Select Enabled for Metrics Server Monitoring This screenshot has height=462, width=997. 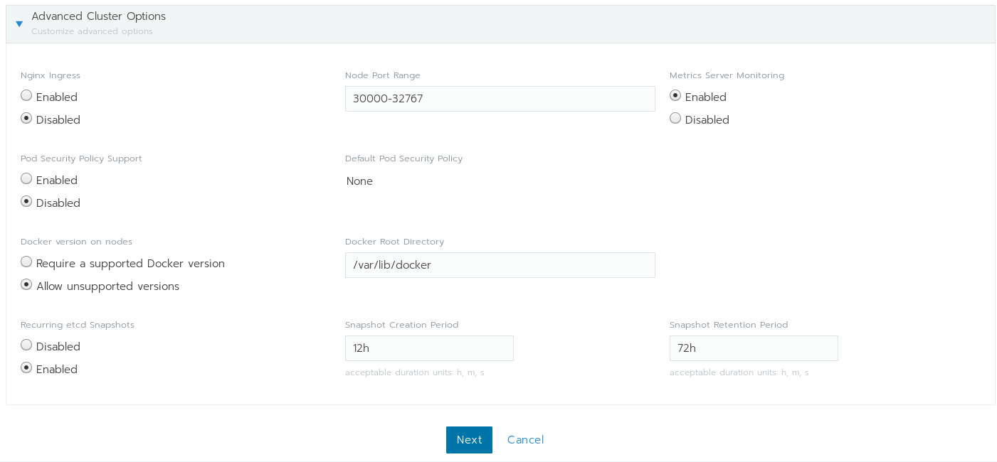[x=675, y=95]
